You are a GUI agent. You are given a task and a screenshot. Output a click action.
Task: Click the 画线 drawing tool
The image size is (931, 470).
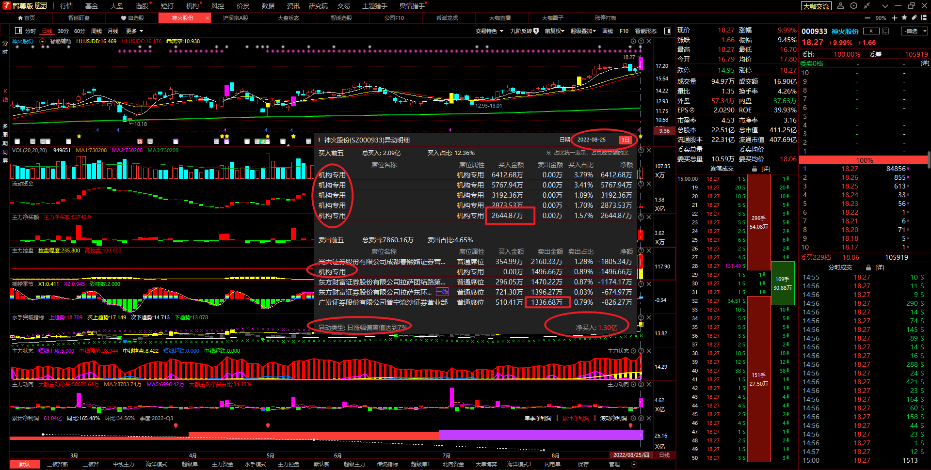[608, 31]
